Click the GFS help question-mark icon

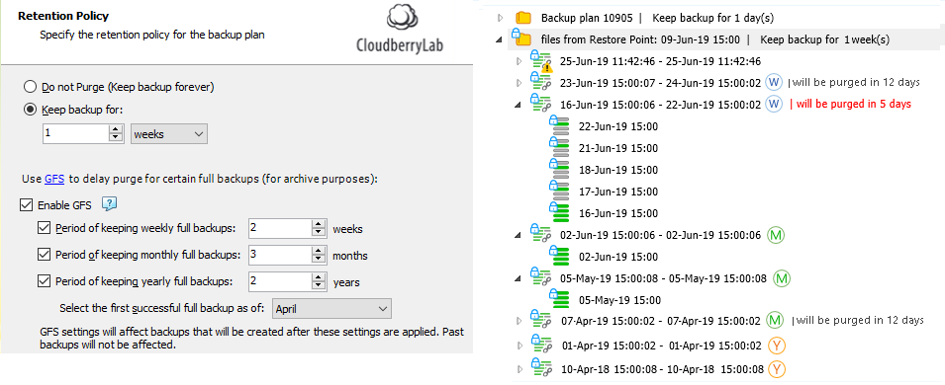pos(109,204)
